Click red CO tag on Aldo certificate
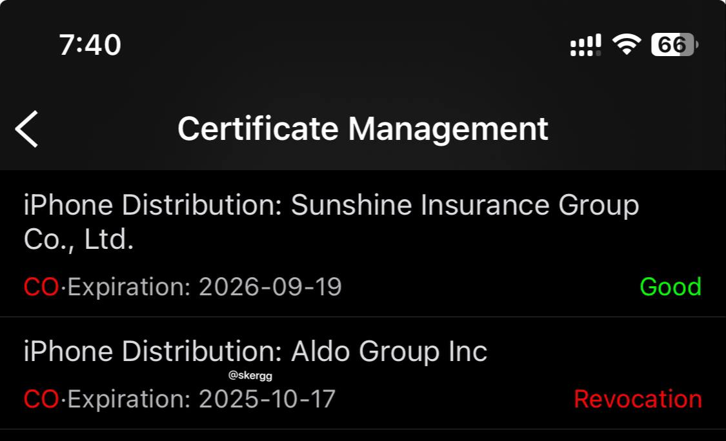Viewport: 726px width, 441px height. pos(41,399)
